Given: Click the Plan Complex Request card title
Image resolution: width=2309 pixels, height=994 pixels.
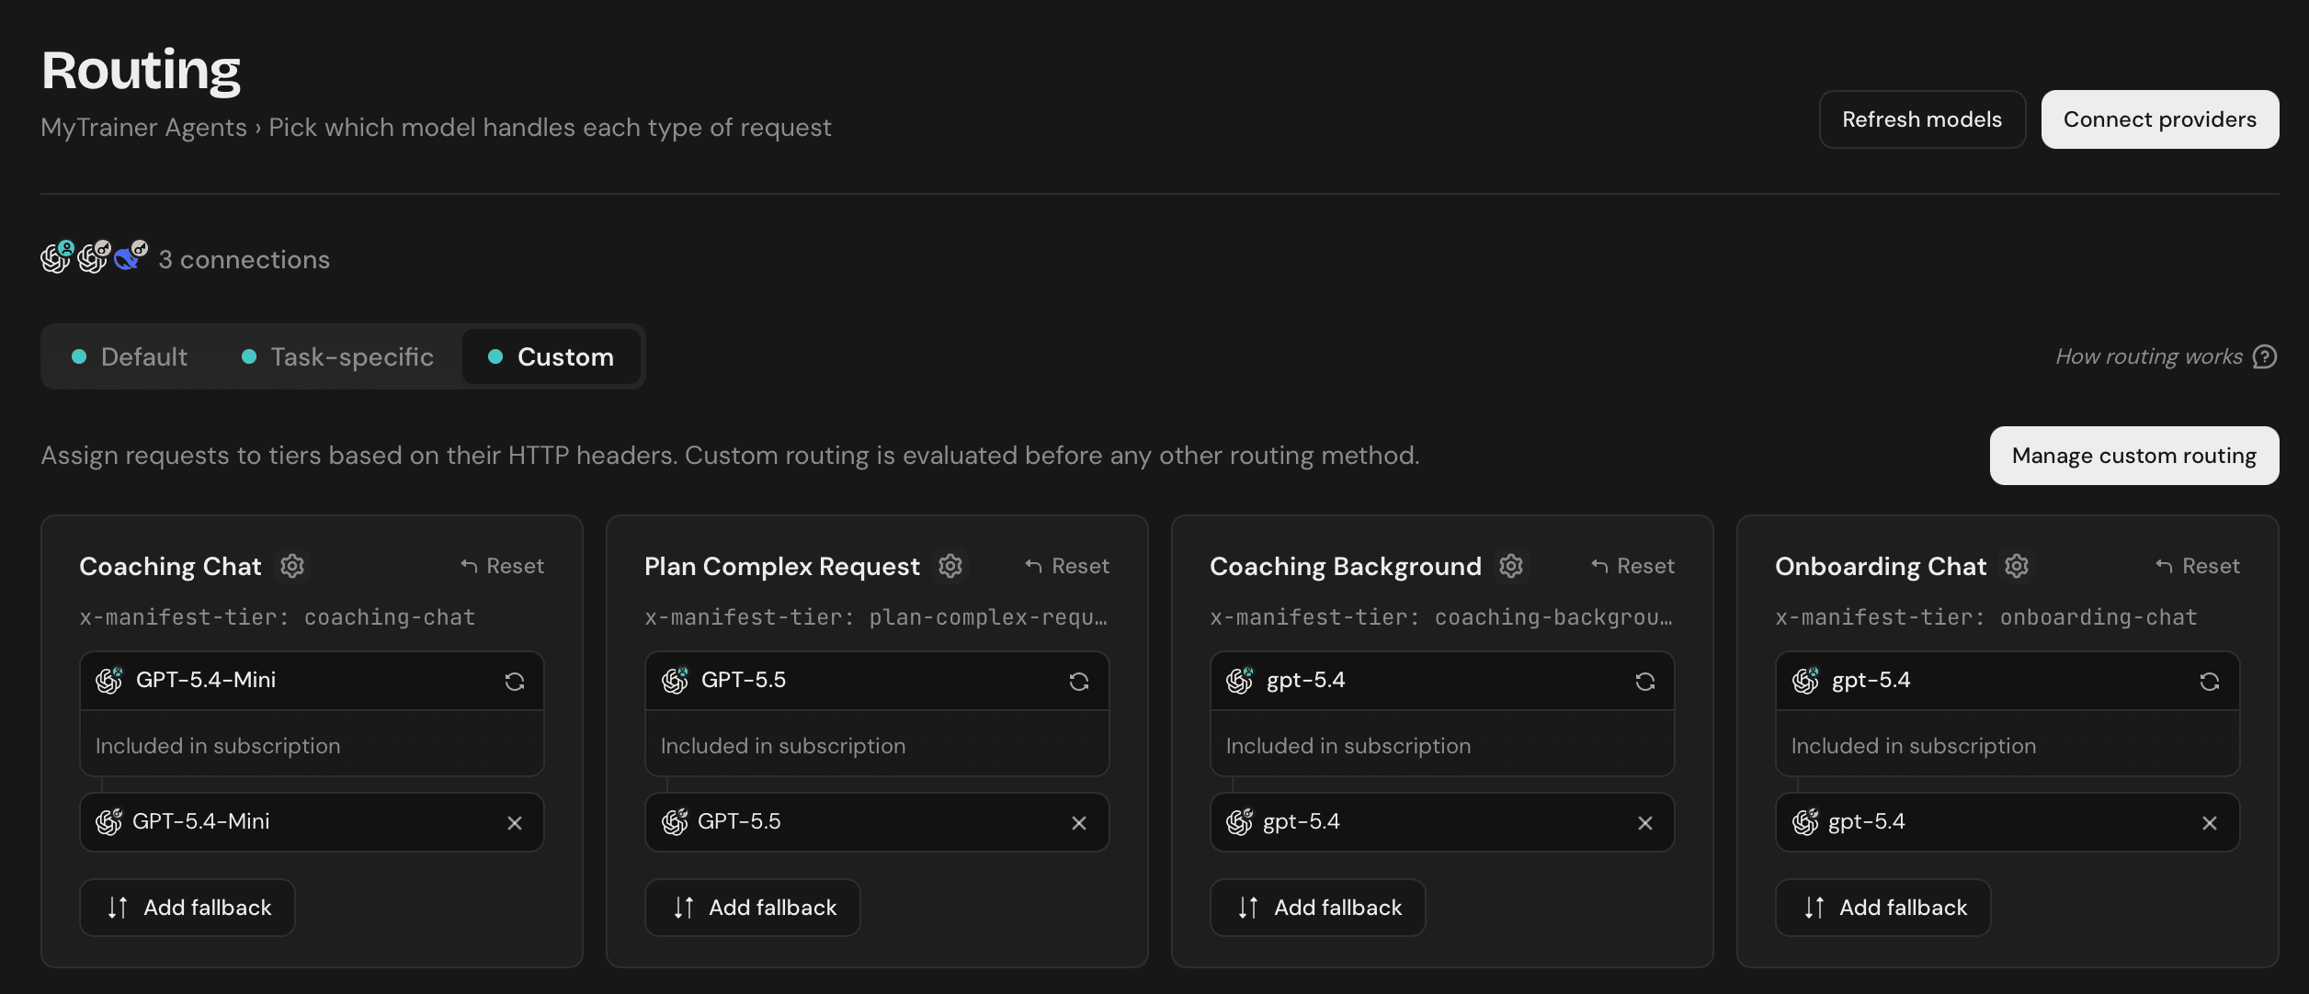Looking at the screenshot, I should click(782, 566).
